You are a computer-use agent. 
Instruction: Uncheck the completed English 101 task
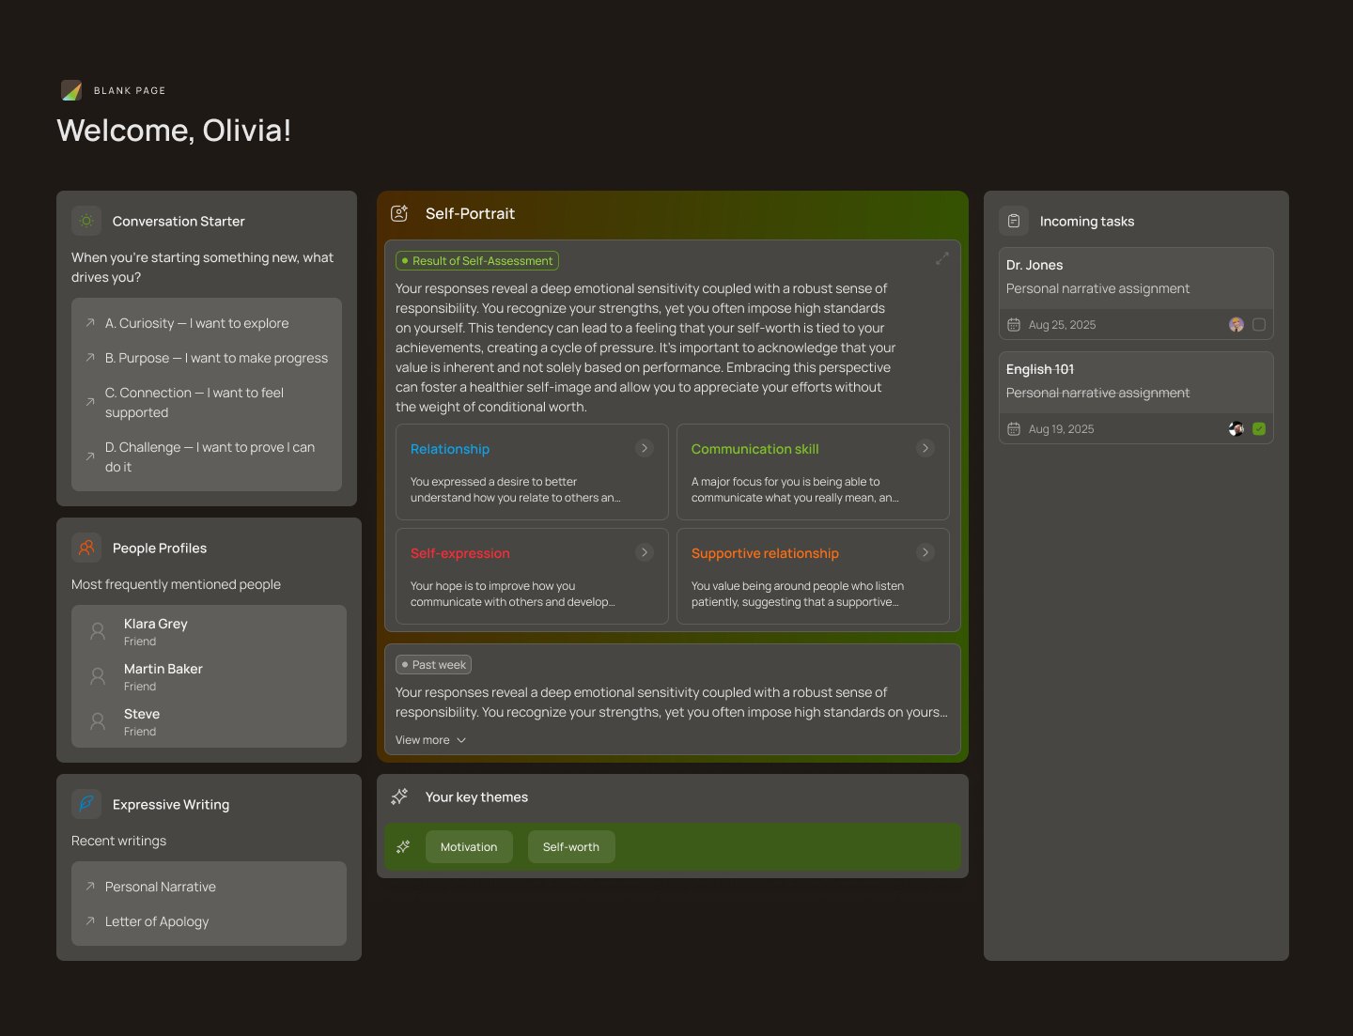tap(1259, 429)
